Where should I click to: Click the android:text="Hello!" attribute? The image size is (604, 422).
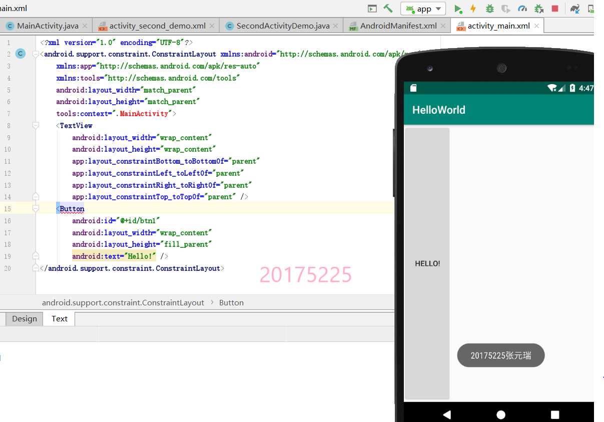(x=114, y=256)
